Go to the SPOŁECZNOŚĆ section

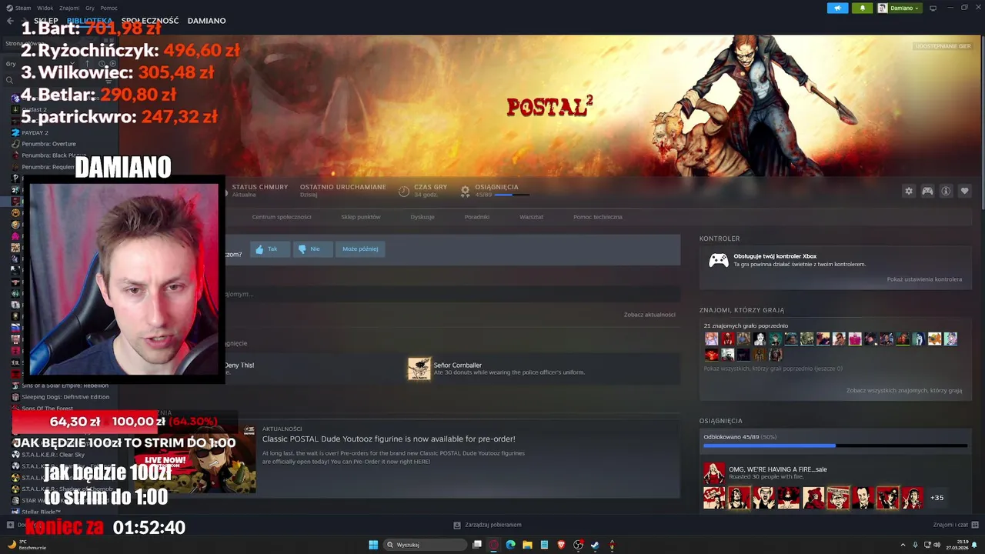click(150, 21)
